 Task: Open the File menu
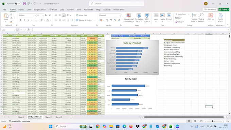pyautogui.click(x=4, y=10)
